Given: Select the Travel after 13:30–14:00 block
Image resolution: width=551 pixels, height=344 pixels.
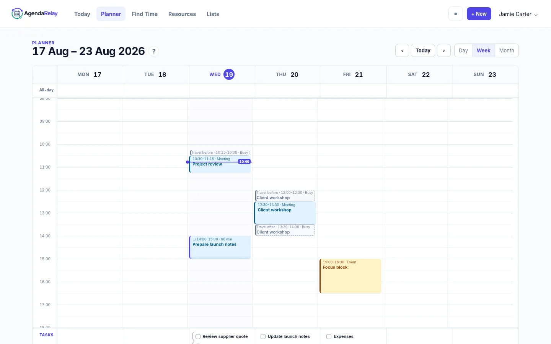Looking at the screenshot, I should [285, 230].
